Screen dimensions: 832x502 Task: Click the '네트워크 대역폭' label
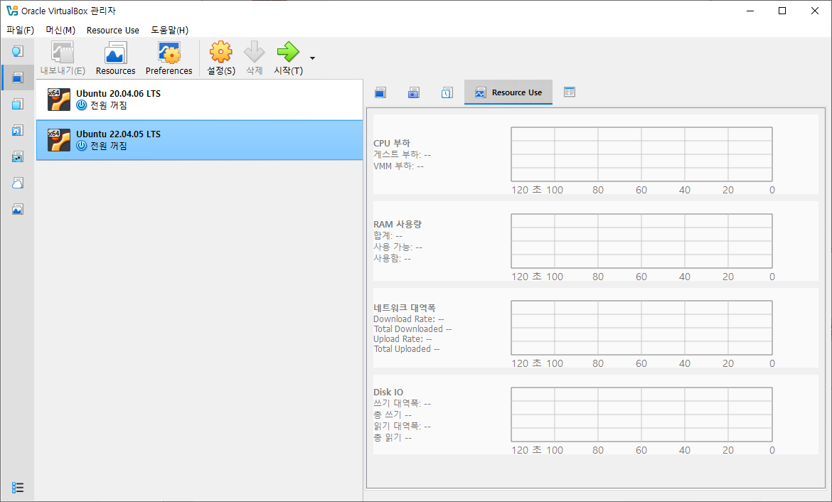click(405, 308)
